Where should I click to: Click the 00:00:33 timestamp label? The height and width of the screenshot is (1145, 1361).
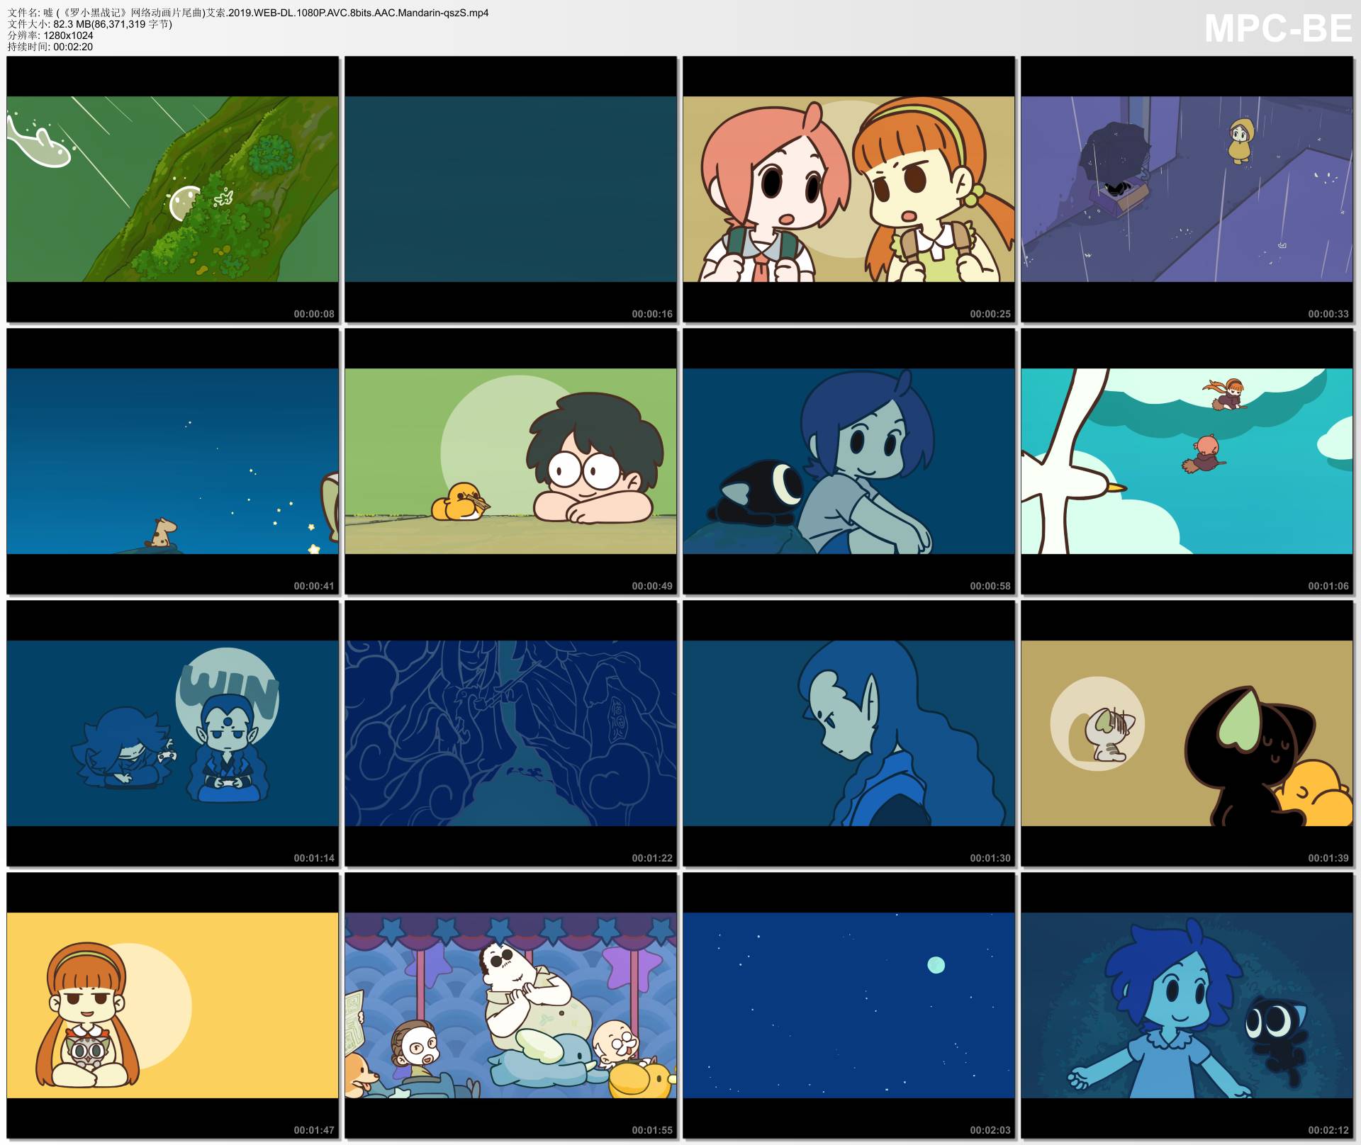click(x=1328, y=314)
